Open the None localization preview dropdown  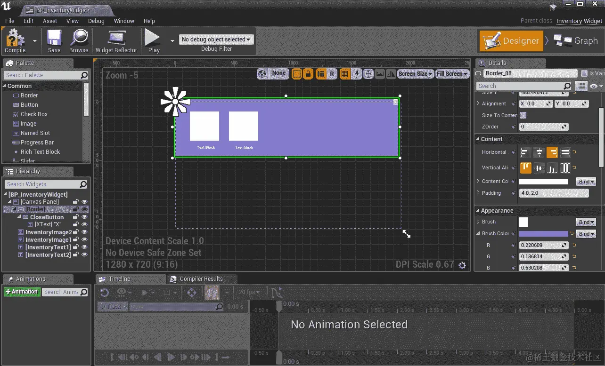coord(279,73)
